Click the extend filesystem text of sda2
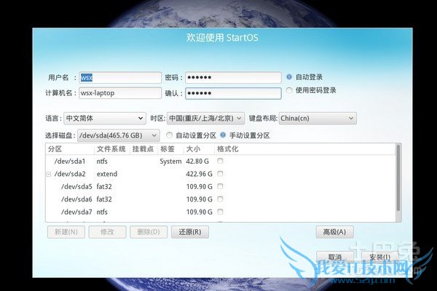 (107, 174)
